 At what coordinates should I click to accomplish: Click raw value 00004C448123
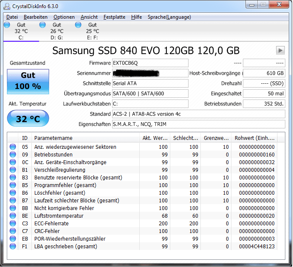point(257,247)
